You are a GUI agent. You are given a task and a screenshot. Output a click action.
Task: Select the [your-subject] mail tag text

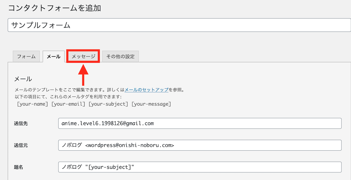[108, 104]
